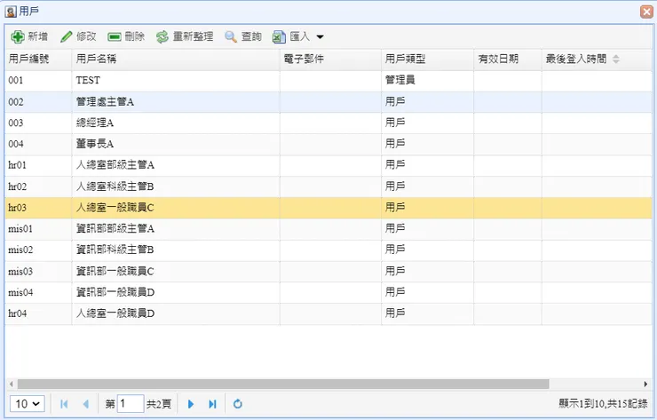The height and width of the screenshot is (420, 657).
Task: Open the 匯入 dropdown arrow
Action: [x=320, y=37]
